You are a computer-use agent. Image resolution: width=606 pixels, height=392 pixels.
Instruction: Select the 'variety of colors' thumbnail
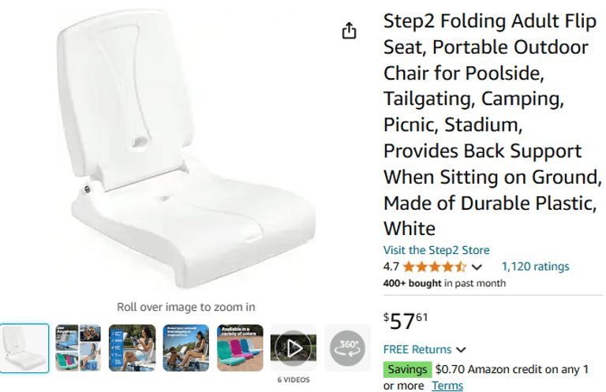click(x=239, y=347)
